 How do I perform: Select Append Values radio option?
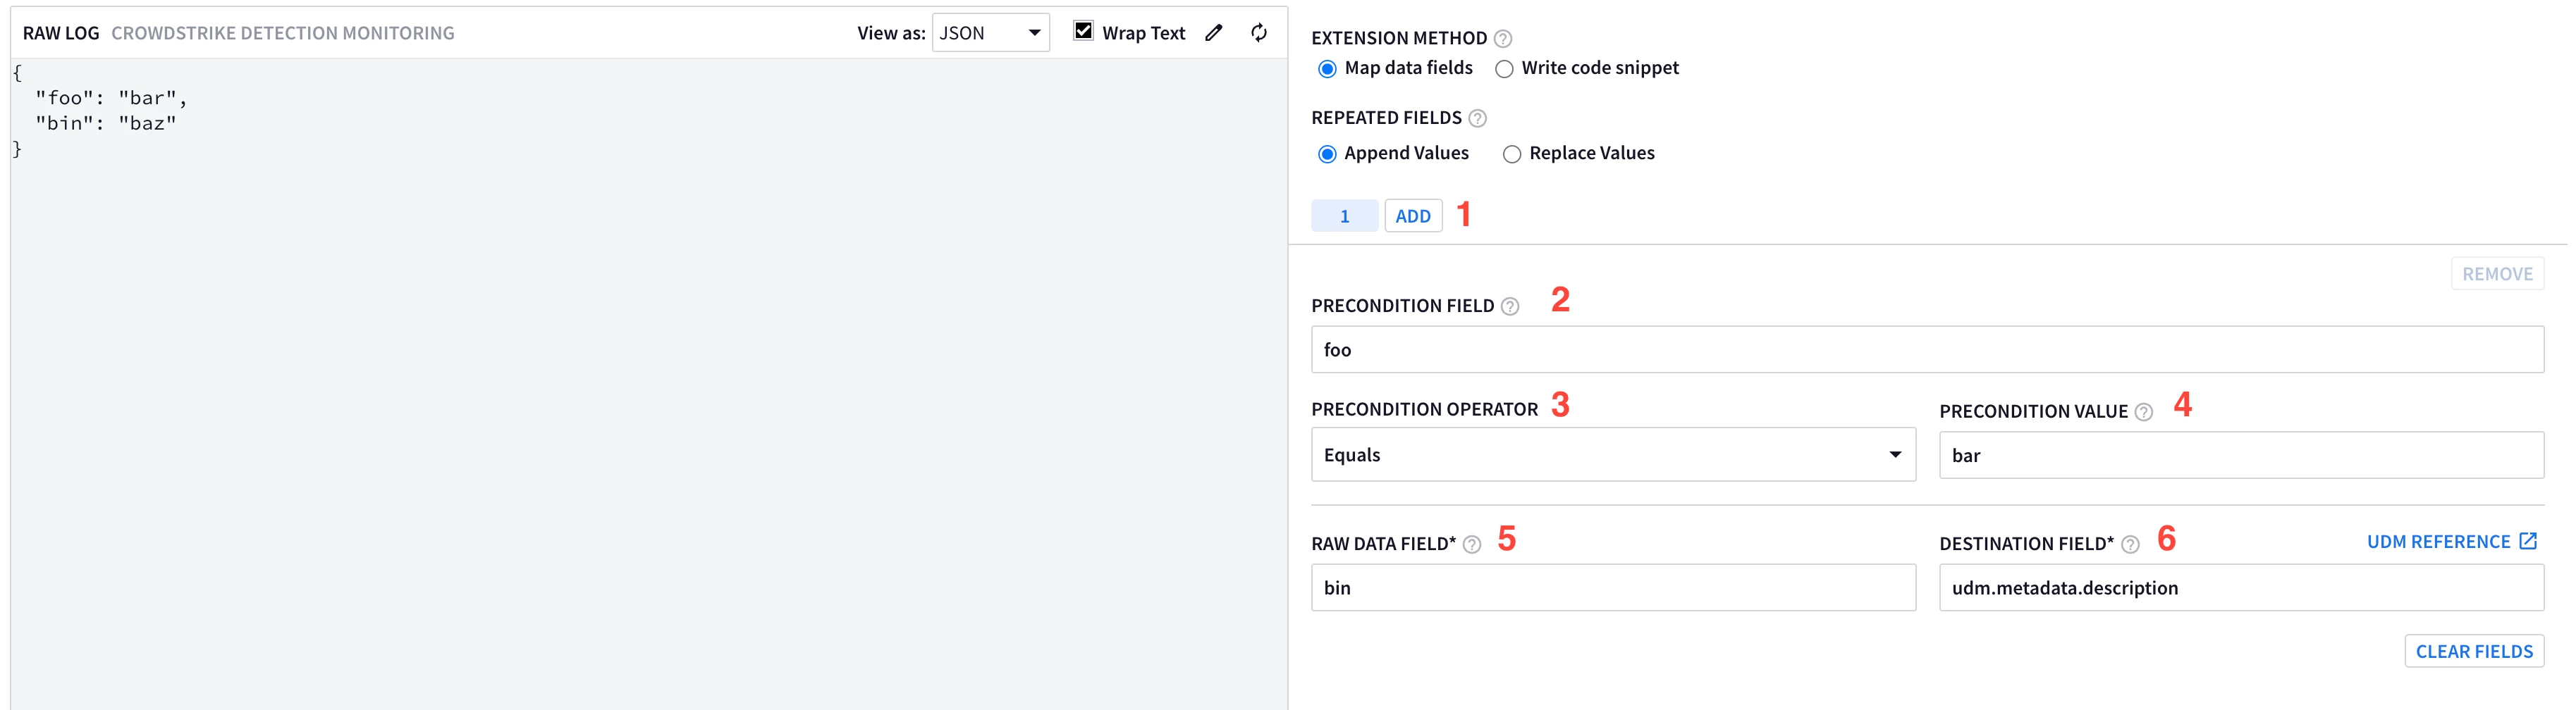1327,154
